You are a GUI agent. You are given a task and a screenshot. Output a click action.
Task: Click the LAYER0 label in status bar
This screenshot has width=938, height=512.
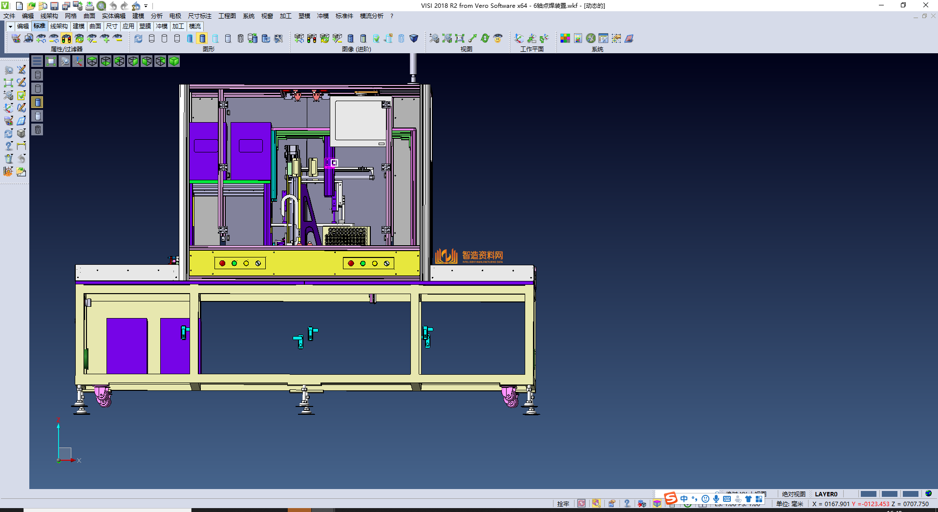826,494
